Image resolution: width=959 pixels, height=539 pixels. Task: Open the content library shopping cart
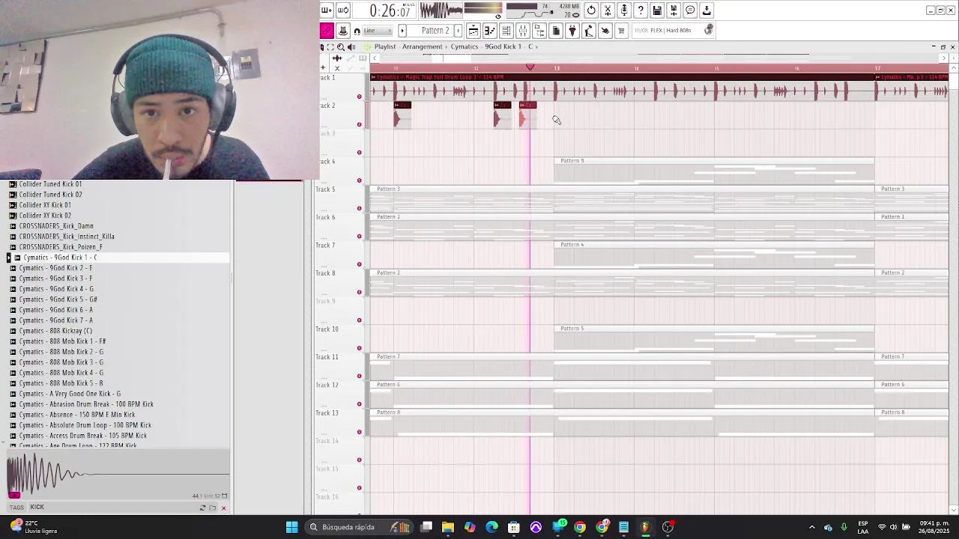click(621, 31)
